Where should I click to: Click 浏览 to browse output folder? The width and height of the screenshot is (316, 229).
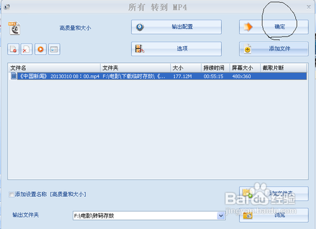click(274, 215)
